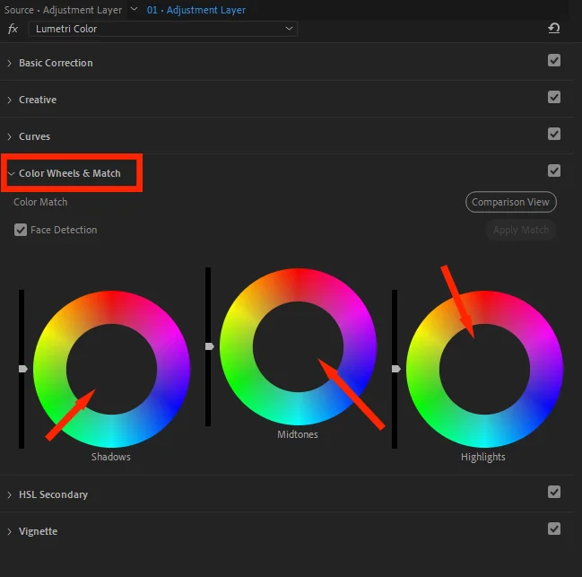Screen dimensions: 582x577
Task: Click the Midtones color wheel
Action: coord(298,346)
